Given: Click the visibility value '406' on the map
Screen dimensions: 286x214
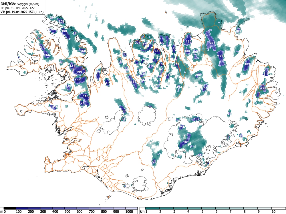Looking at the screenshot, I should 195,53.
